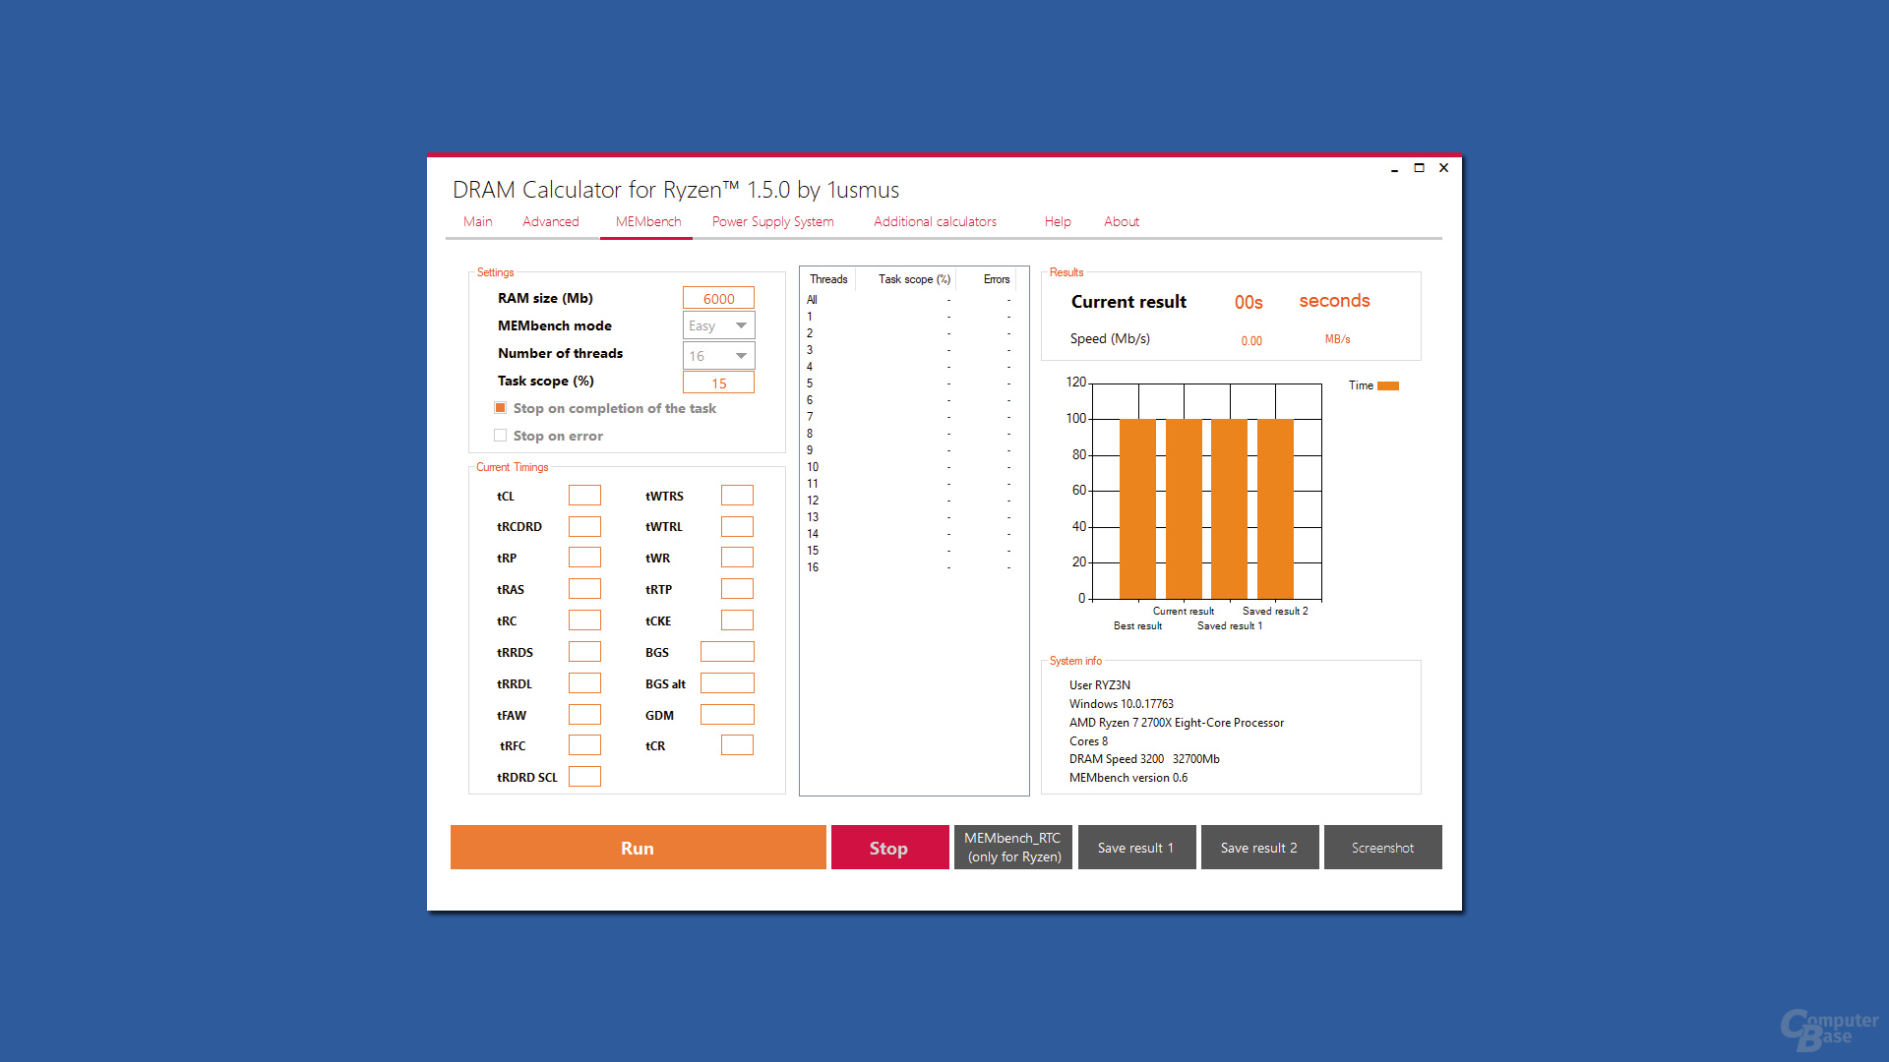Click the tRAS timing field
1889x1062 pixels.
(x=584, y=589)
